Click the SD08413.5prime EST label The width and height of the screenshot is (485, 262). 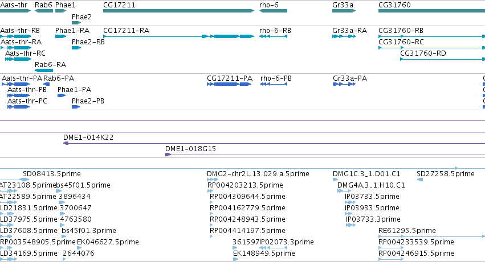tap(52, 174)
